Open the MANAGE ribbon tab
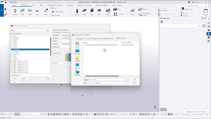 (70, 5)
